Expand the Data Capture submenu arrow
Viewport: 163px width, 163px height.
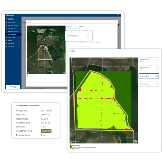tap(19, 43)
